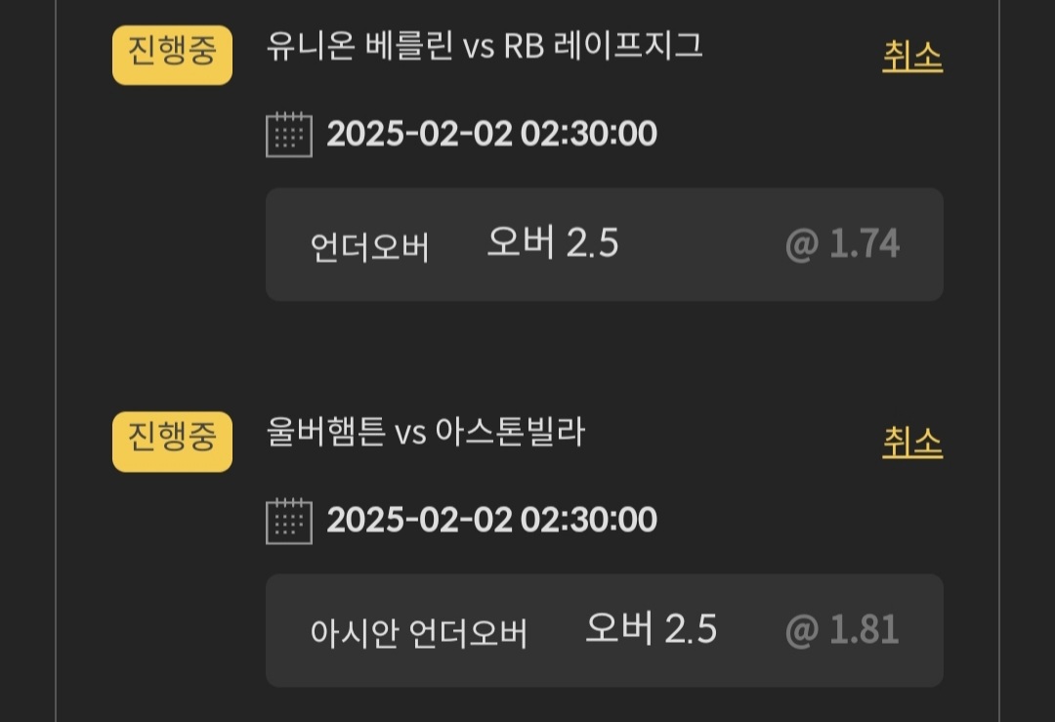Viewport: 1055px width, 722px height.
Task: Click the 02:30:00 time of 울버햄튼 match
Action: point(588,520)
